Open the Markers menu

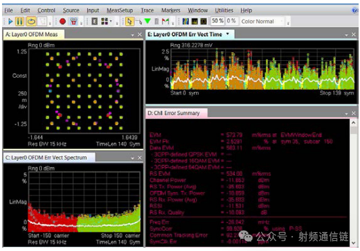tap(171, 10)
